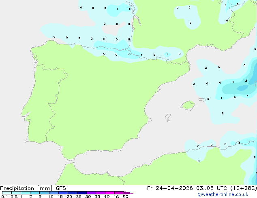Click the legend label '50'
257x198 pixels.
pos(125,196)
